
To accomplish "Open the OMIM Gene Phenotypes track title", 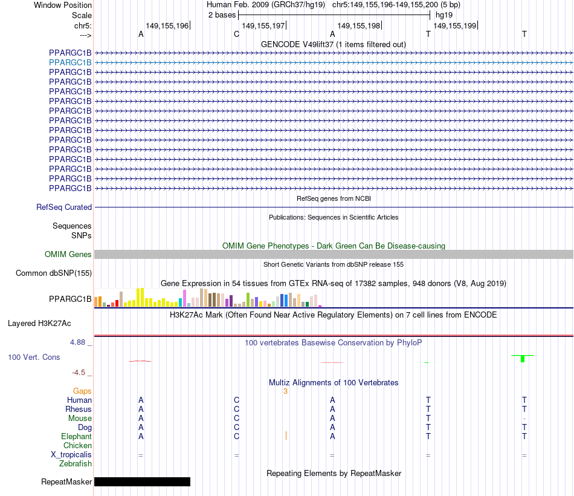I will pos(334,246).
